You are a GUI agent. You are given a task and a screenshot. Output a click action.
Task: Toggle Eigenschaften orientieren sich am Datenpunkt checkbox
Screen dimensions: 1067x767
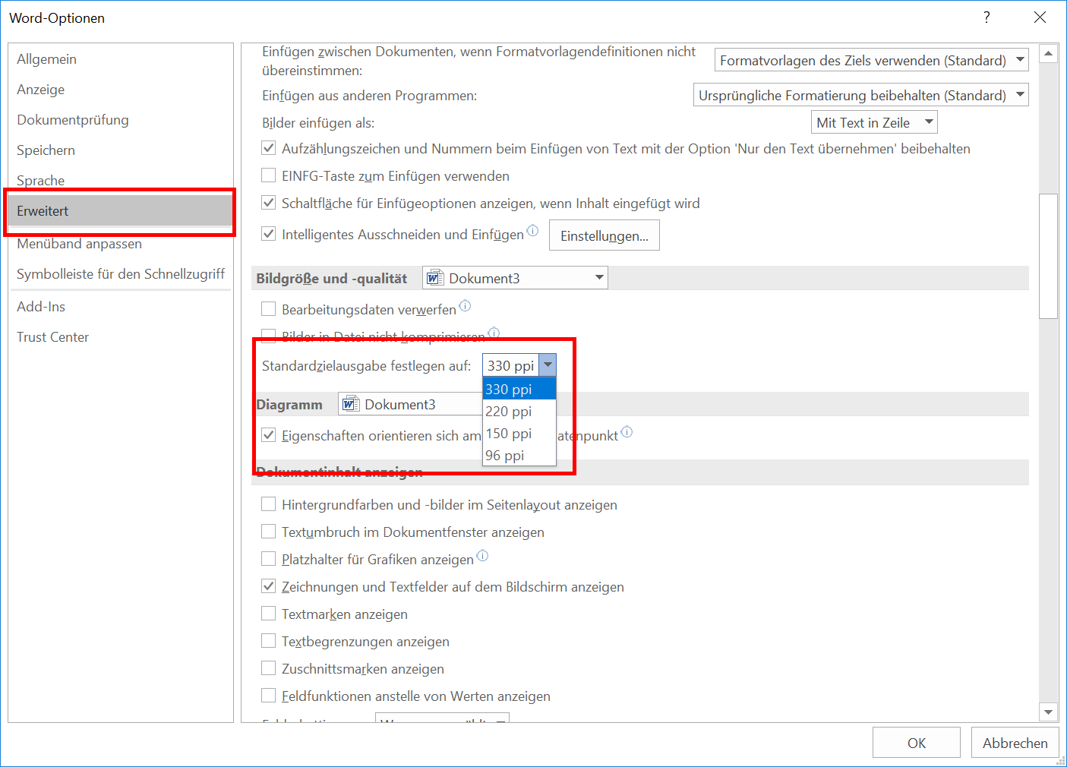268,435
